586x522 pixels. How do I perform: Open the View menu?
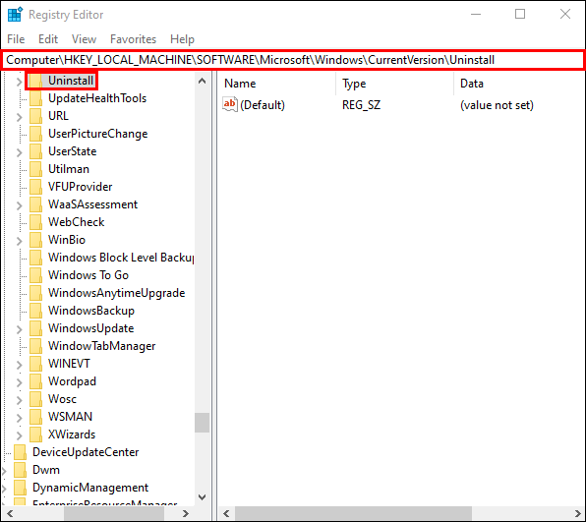[x=84, y=39]
